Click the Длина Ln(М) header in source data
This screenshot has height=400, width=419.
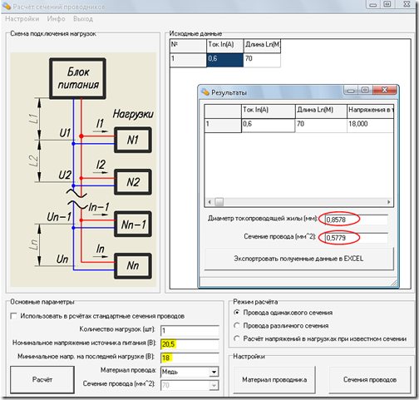[262, 46]
